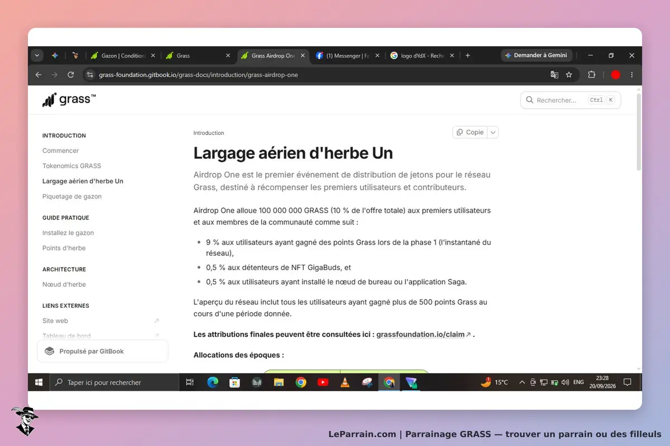Open 'Points d'herbe' sidebar page
Image resolution: width=670 pixels, height=446 pixels.
[x=64, y=248]
